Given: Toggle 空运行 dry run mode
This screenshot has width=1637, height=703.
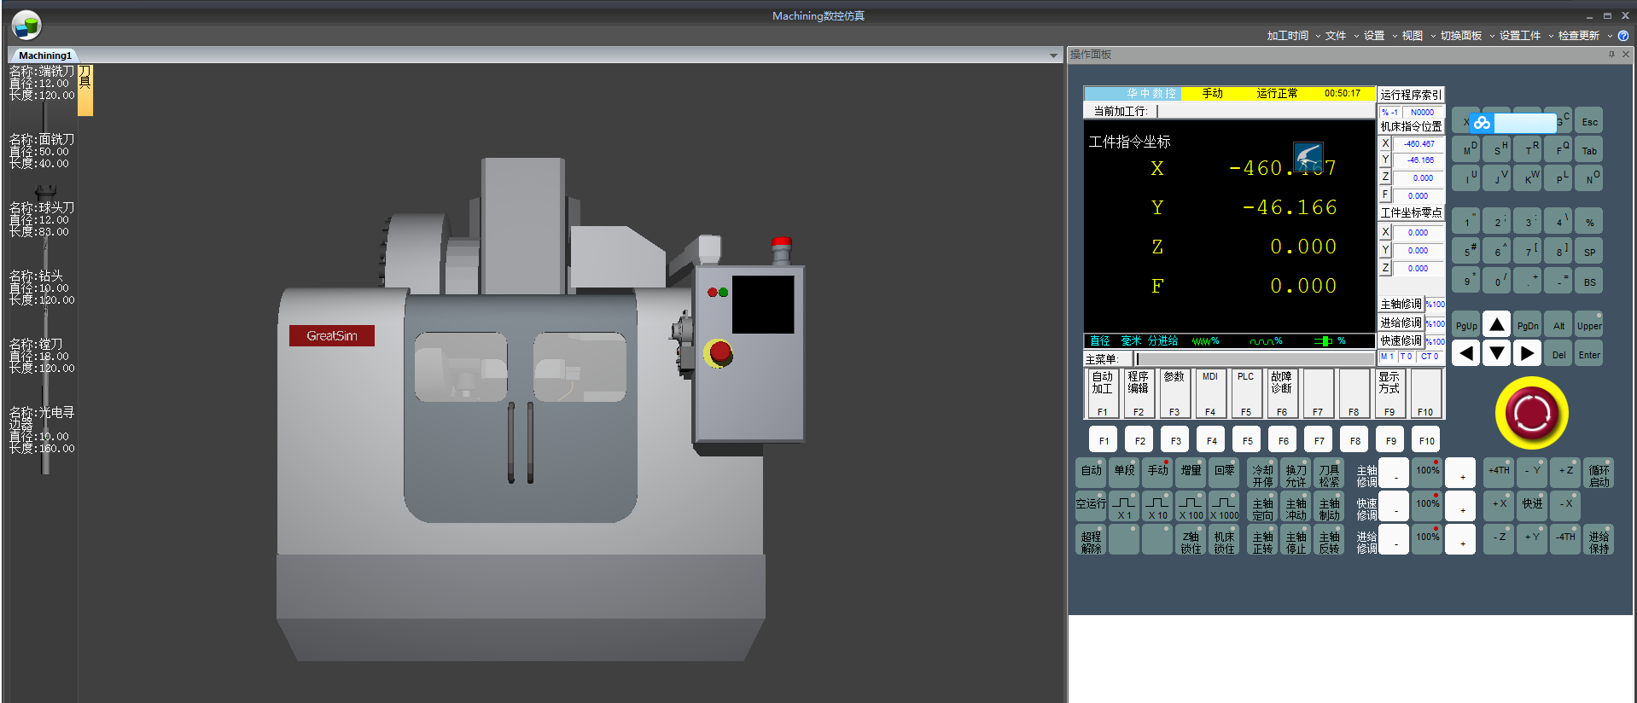Looking at the screenshot, I should (x=1091, y=506).
